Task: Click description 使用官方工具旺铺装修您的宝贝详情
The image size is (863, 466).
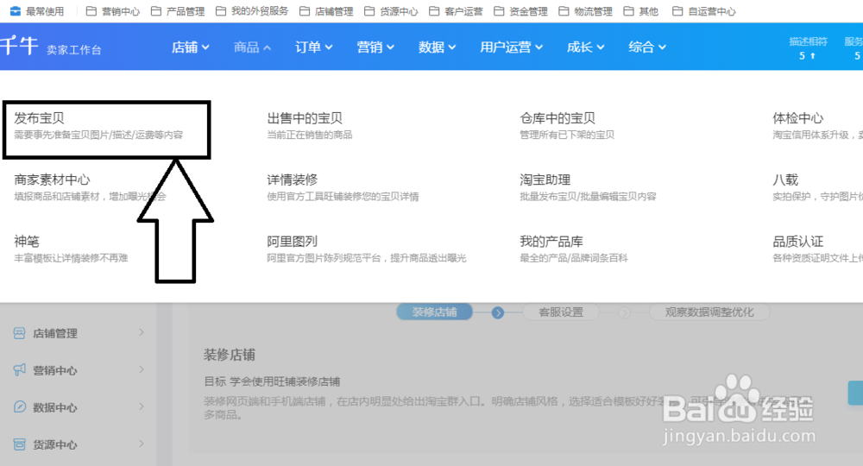Action: tap(343, 197)
